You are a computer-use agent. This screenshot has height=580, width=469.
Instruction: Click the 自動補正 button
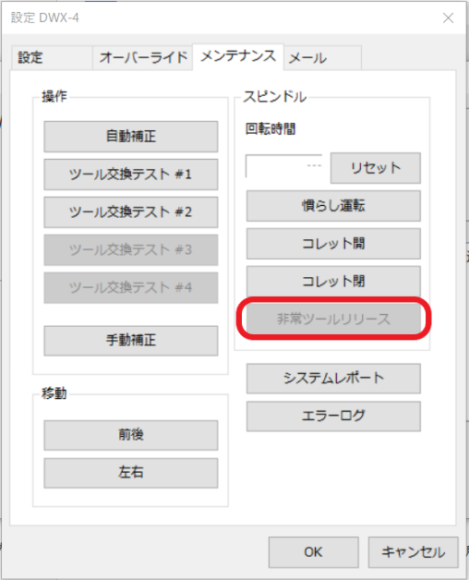tap(131, 137)
